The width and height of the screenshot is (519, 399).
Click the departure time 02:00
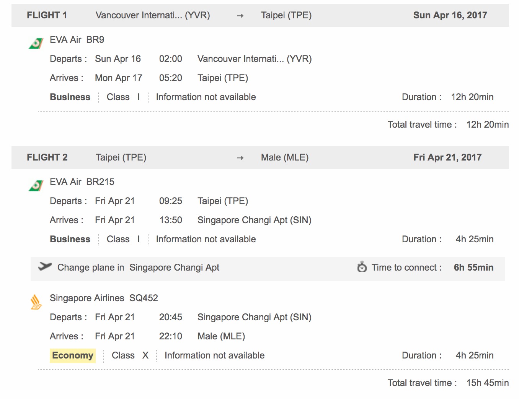point(171,59)
